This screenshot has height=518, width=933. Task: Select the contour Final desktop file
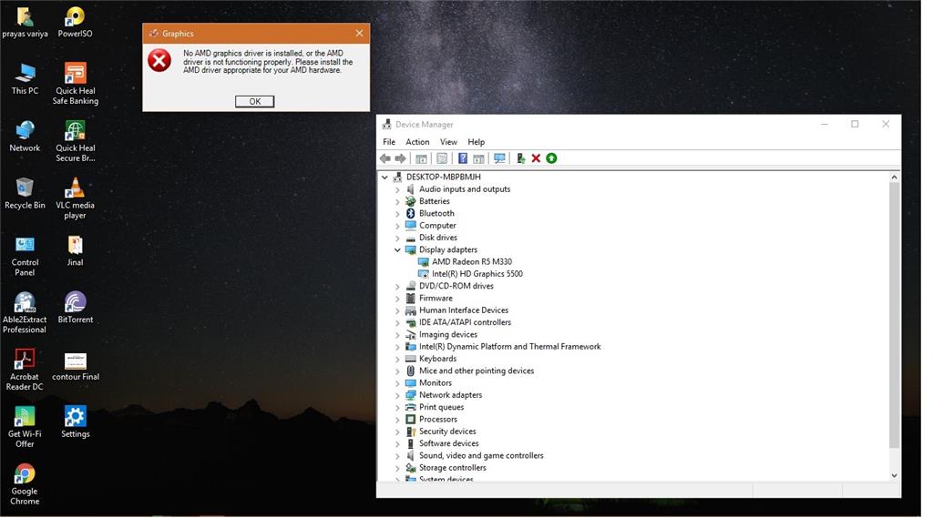pyautogui.click(x=76, y=366)
